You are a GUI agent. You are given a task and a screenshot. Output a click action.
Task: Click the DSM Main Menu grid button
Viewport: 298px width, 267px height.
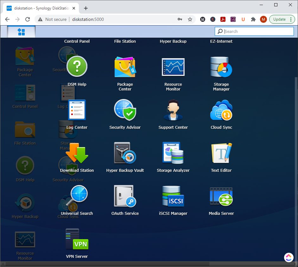click(21, 32)
